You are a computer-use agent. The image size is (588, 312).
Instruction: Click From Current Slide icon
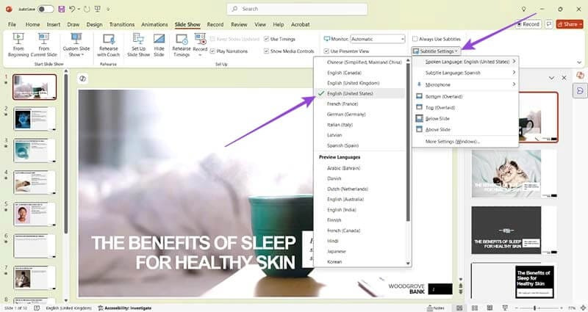[43, 43]
